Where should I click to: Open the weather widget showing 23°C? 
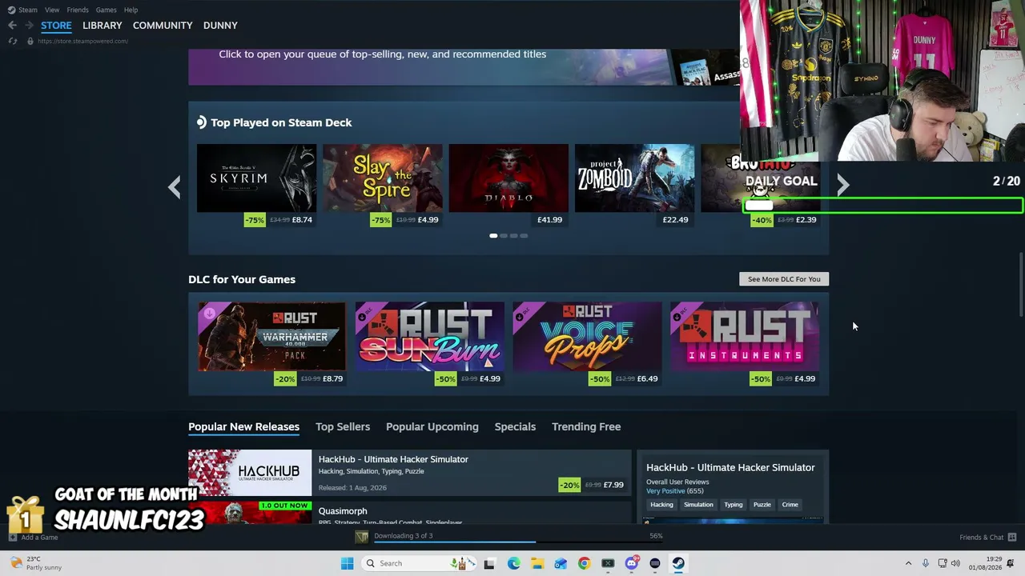[x=38, y=563]
